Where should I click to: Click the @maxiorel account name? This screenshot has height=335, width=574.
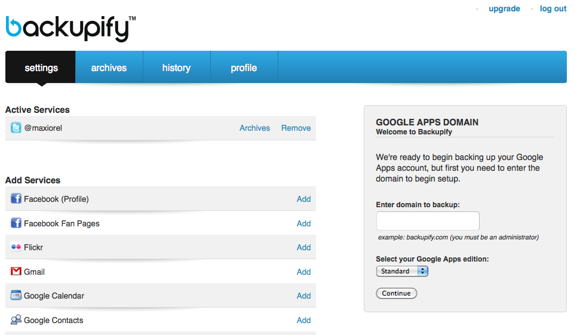click(43, 128)
